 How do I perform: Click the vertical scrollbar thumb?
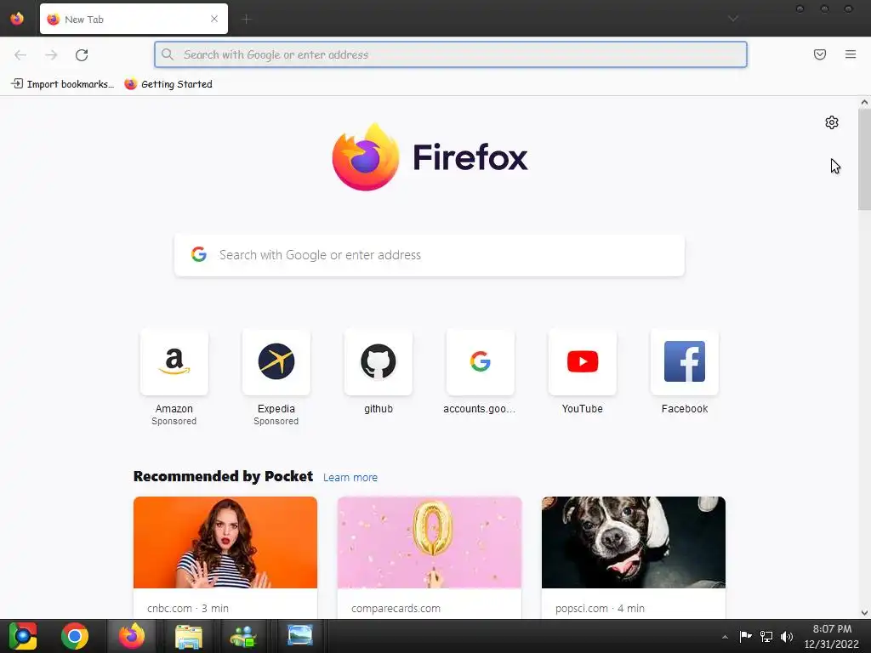(864, 159)
